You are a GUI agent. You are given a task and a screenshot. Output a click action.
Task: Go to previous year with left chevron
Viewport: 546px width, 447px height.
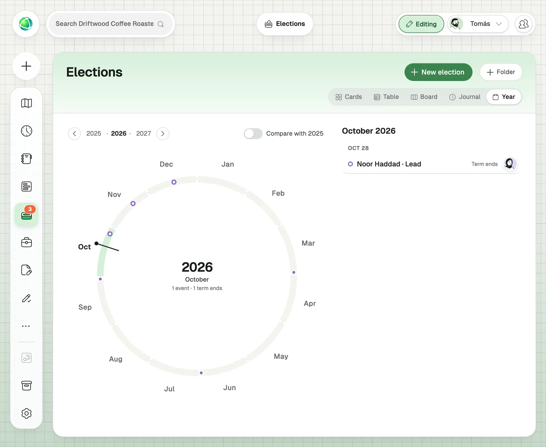(x=74, y=134)
